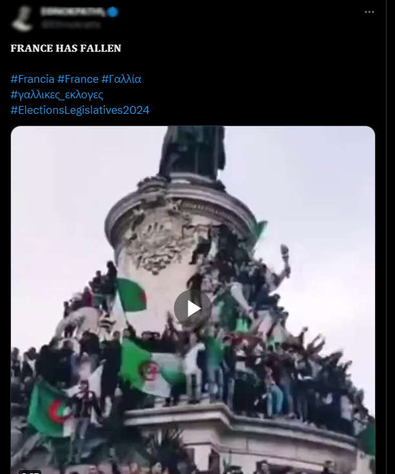The image size is (395, 474).
Task: Click the sculpted wreath relief on monument
Action: (159, 243)
